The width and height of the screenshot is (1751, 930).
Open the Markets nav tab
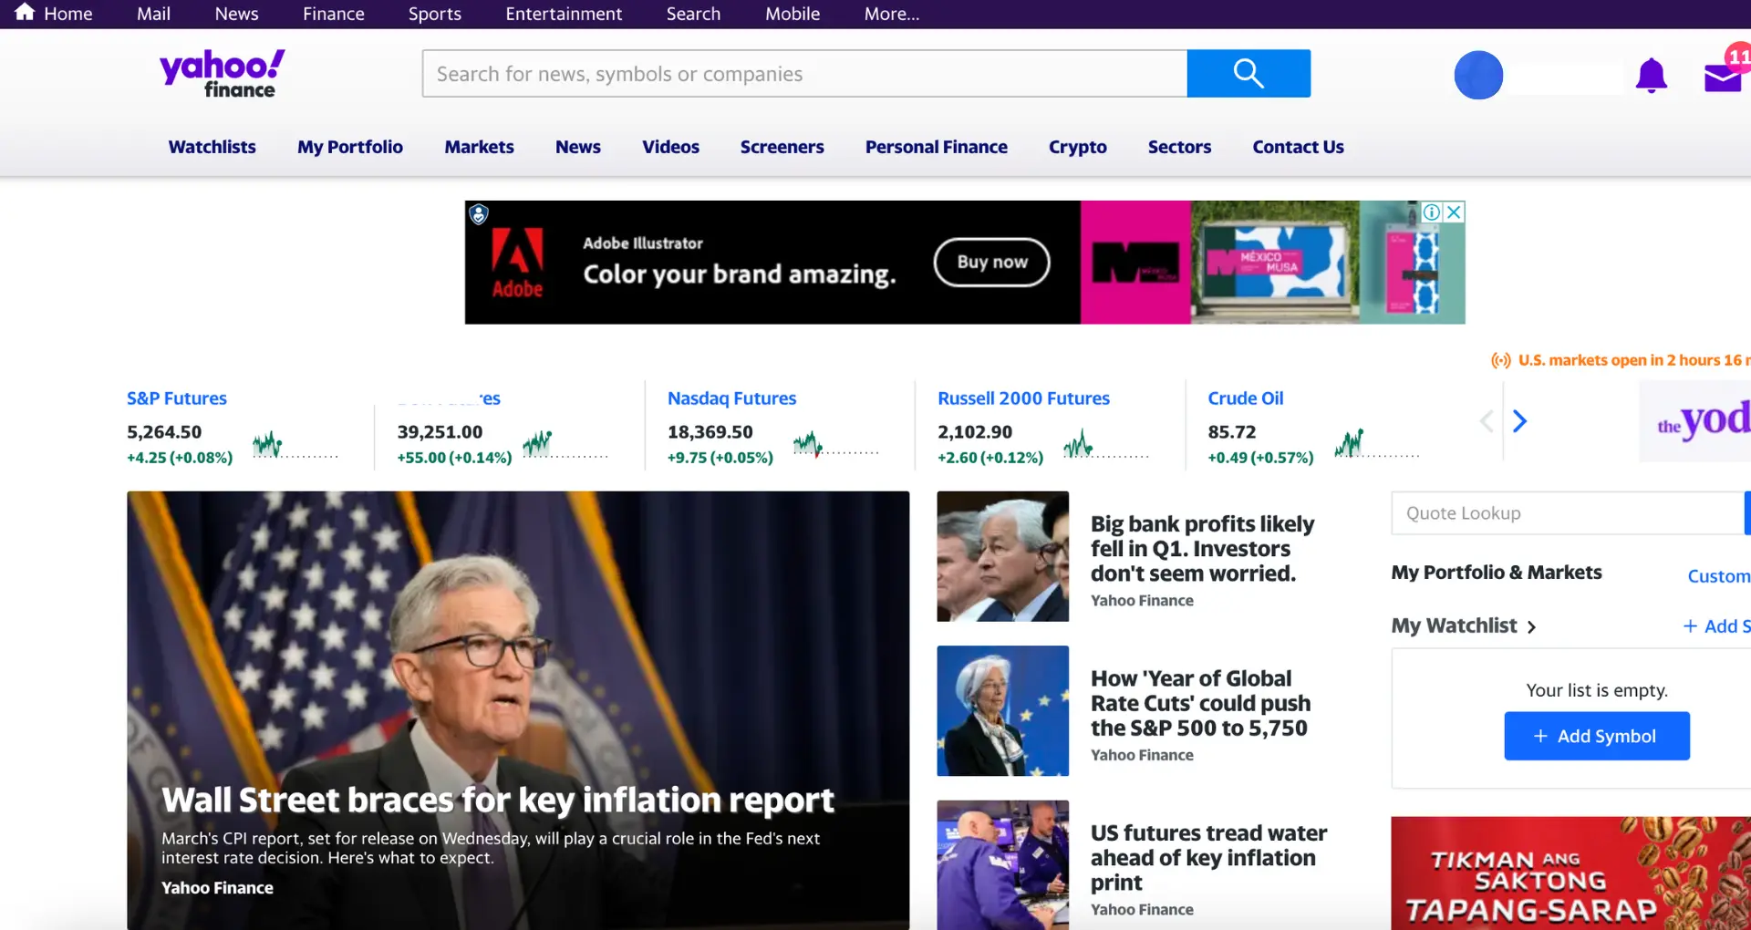pyautogui.click(x=479, y=147)
